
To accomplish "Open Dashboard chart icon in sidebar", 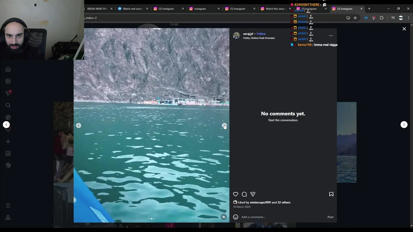I will click(x=8, y=153).
